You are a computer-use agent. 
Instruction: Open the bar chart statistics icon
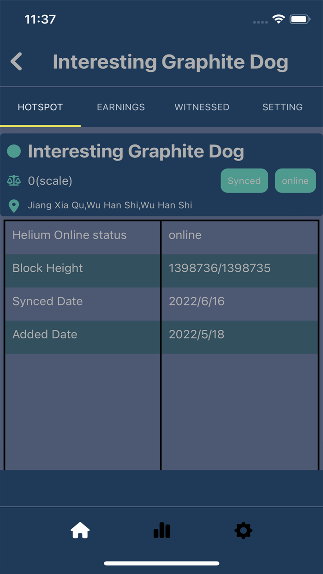[x=162, y=531]
